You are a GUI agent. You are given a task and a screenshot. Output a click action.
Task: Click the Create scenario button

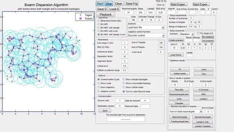[176, 40]
